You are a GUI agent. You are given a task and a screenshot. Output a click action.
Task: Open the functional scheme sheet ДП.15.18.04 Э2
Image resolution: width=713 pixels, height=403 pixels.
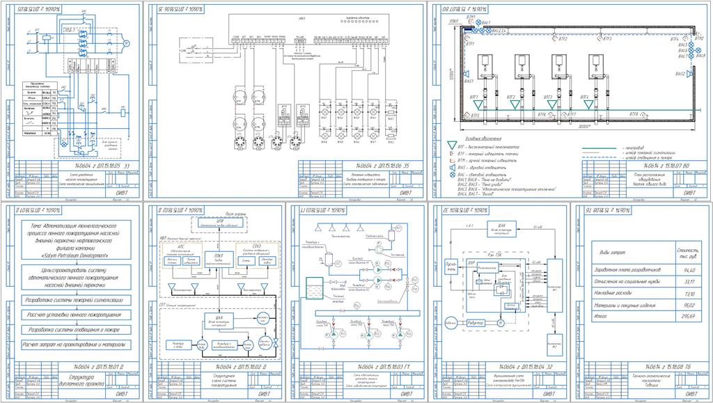pyautogui.click(x=499, y=302)
